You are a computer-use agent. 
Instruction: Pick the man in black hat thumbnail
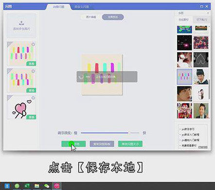coord(201,77)
